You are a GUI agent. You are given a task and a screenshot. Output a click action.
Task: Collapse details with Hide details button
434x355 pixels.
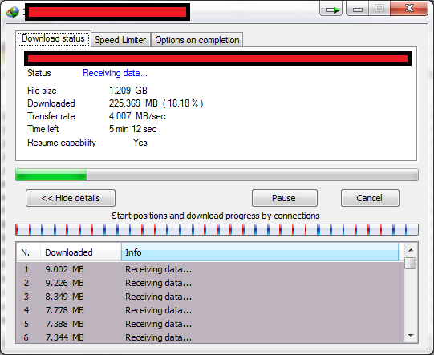[x=71, y=198]
